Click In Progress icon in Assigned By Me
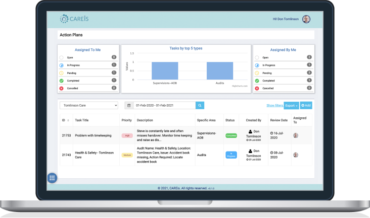The image size is (370, 218). coord(257,65)
